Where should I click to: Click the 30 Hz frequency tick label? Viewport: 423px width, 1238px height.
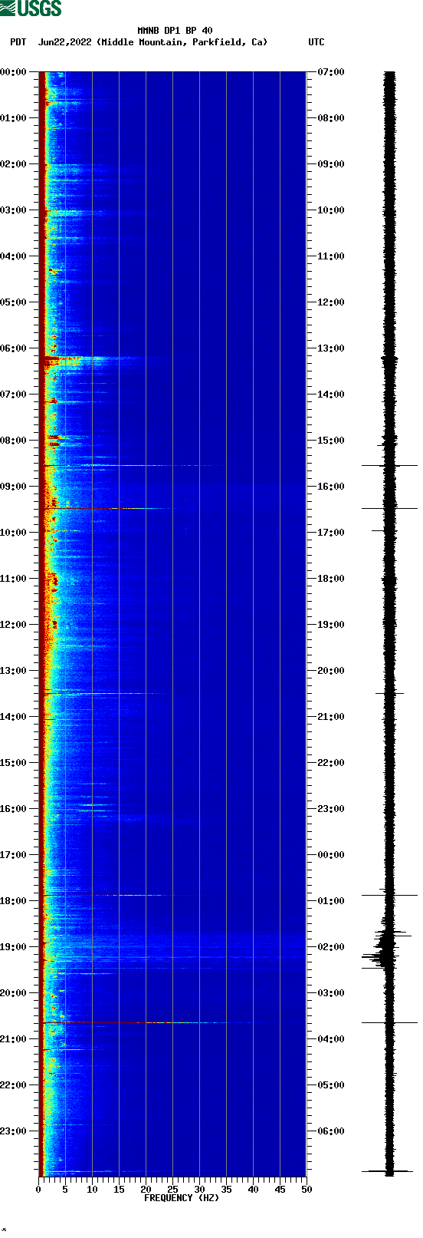click(199, 1190)
